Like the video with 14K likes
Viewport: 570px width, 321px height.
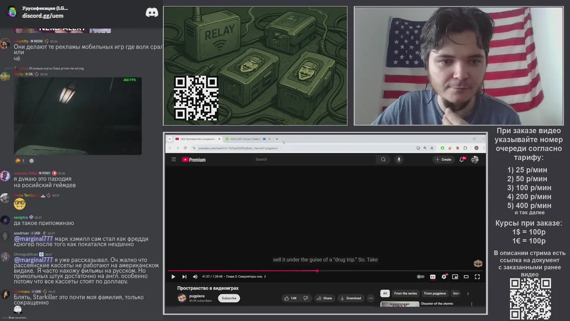[x=290, y=298]
